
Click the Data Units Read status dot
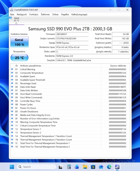tap(12, 87)
